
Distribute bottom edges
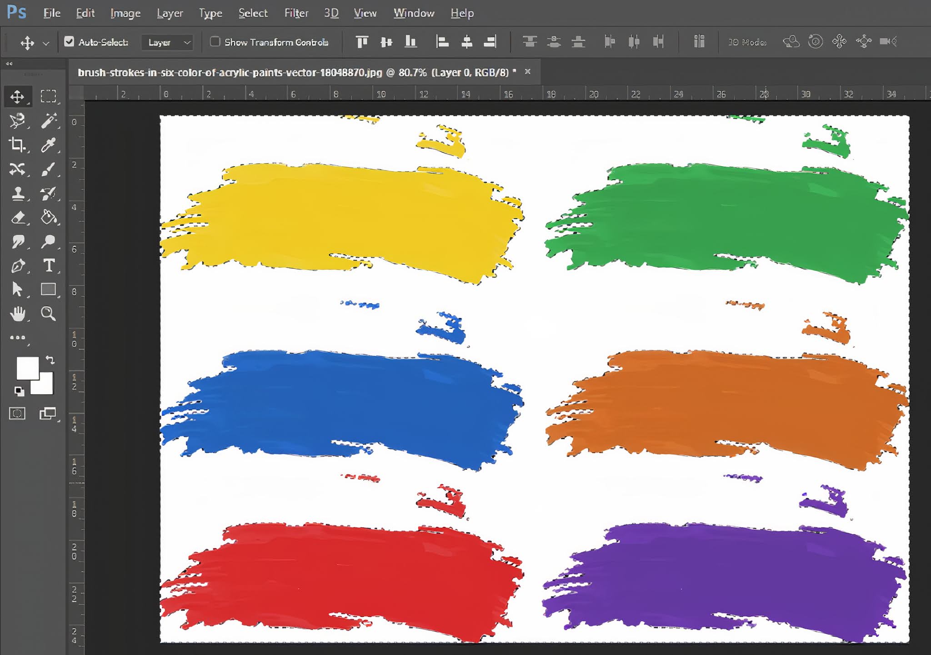click(578, 42)
